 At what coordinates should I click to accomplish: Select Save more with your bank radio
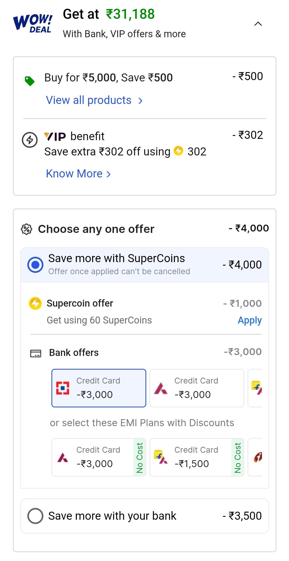[35, 516]
